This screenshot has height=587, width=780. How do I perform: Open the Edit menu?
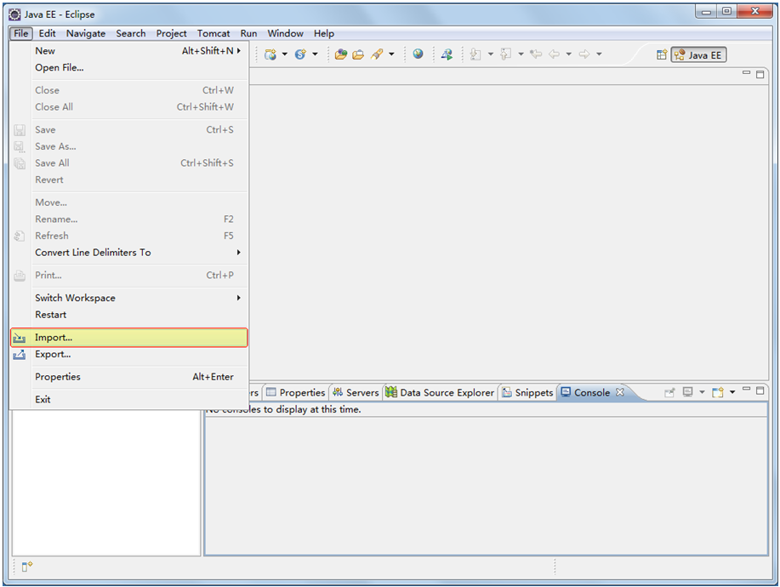[48, 33]
